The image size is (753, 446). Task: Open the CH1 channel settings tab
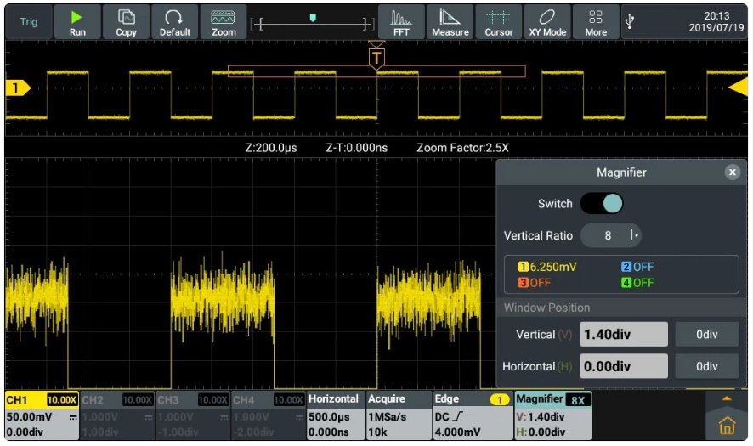[42, 415]
